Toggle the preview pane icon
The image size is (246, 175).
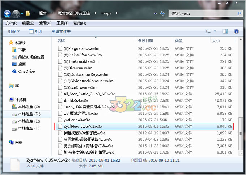point(225,31)
